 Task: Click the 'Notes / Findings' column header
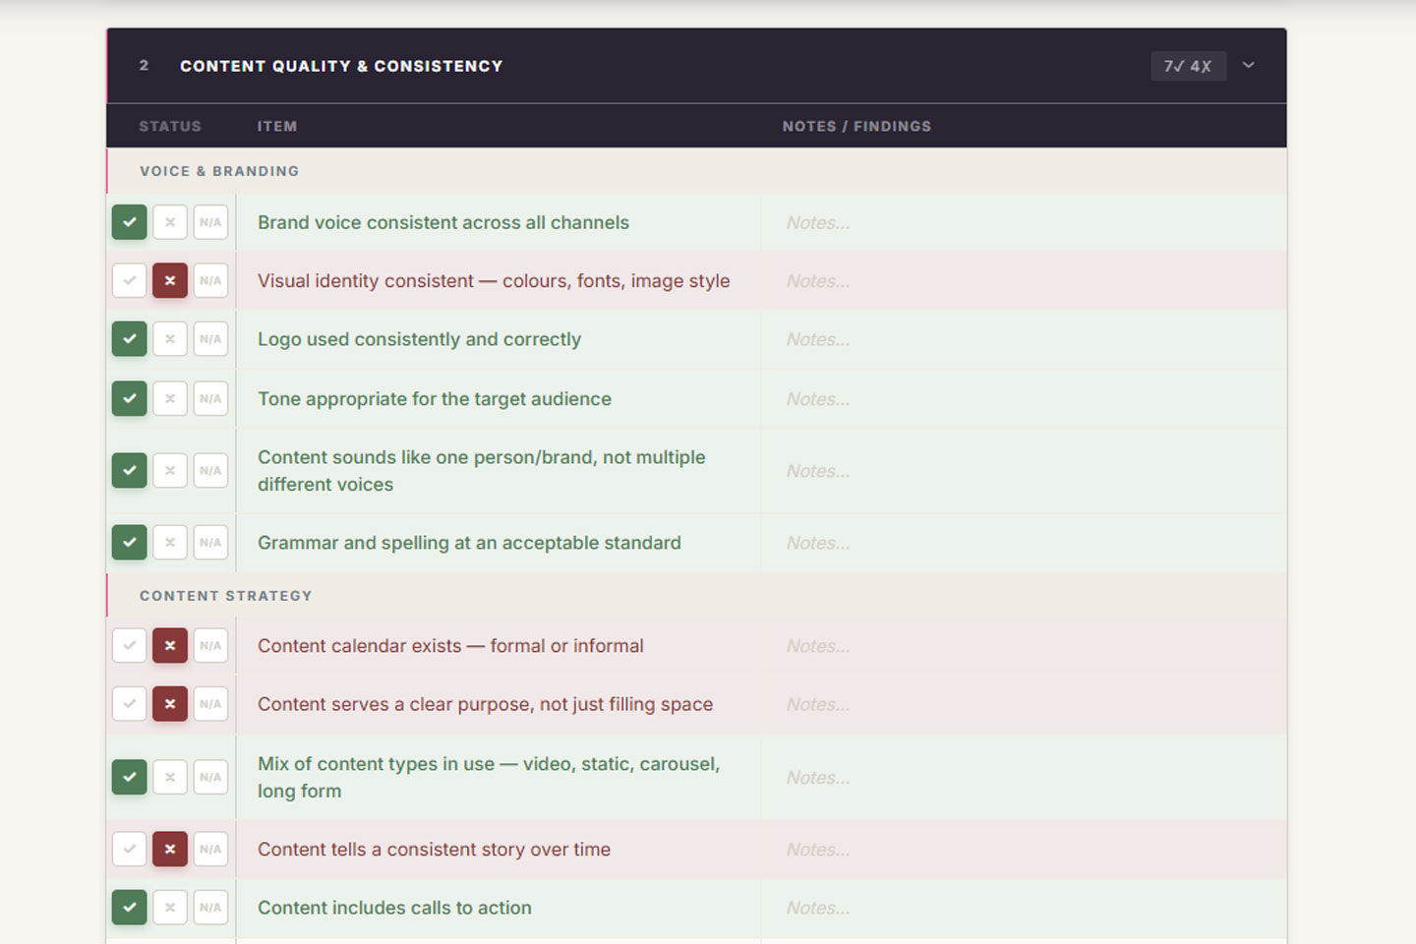pyautogui.click(x=856, y=126)
